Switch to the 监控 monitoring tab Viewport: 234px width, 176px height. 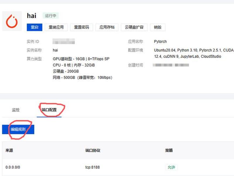pyautogui.click(x=16, y=110)
